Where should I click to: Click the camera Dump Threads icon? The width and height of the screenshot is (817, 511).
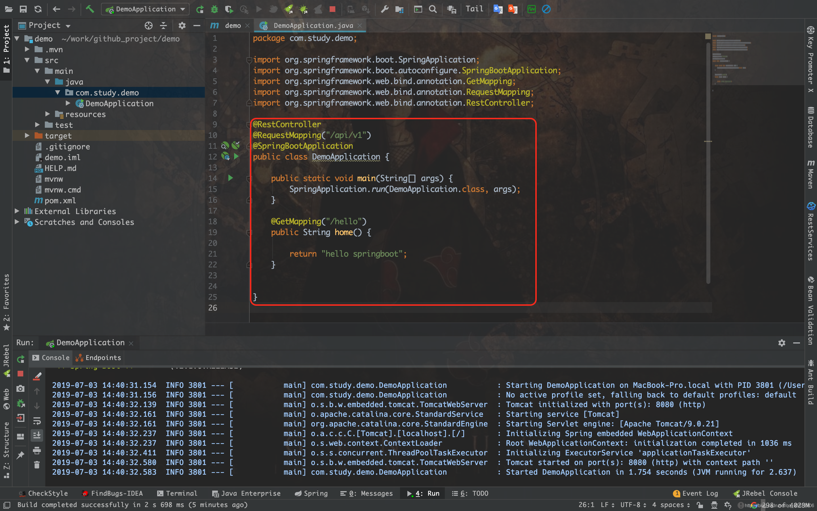point(21,388)
